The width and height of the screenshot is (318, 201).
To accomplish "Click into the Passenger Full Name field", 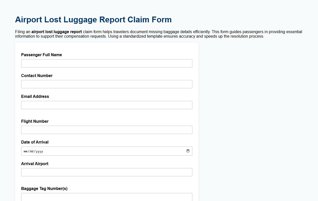I will tap(107, 63).
